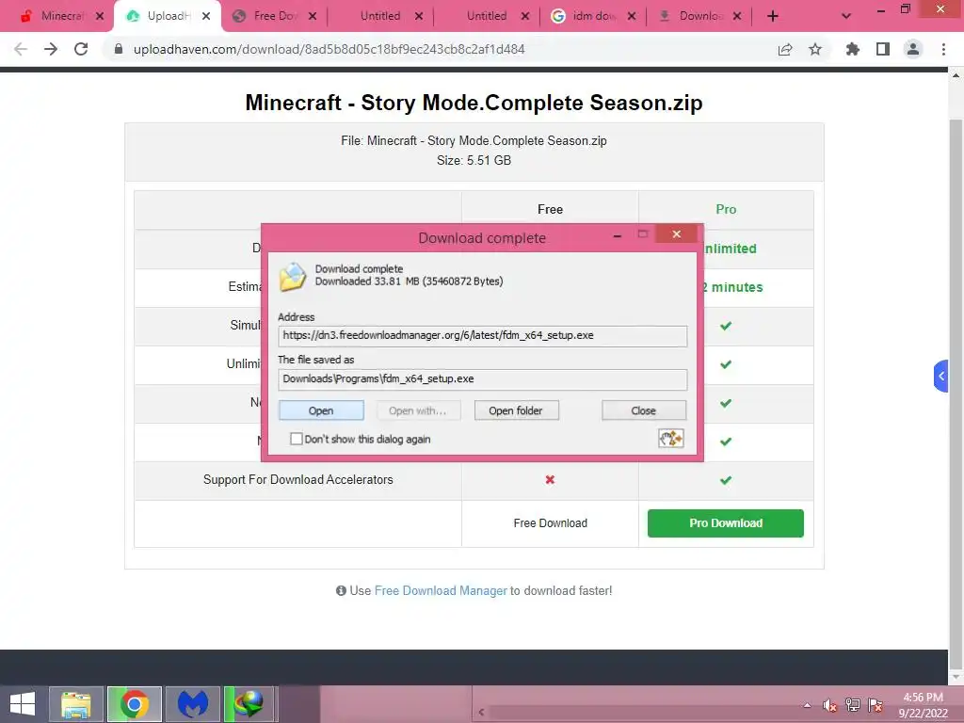
Task: Click the Free Download link
Action: point(550,523)
